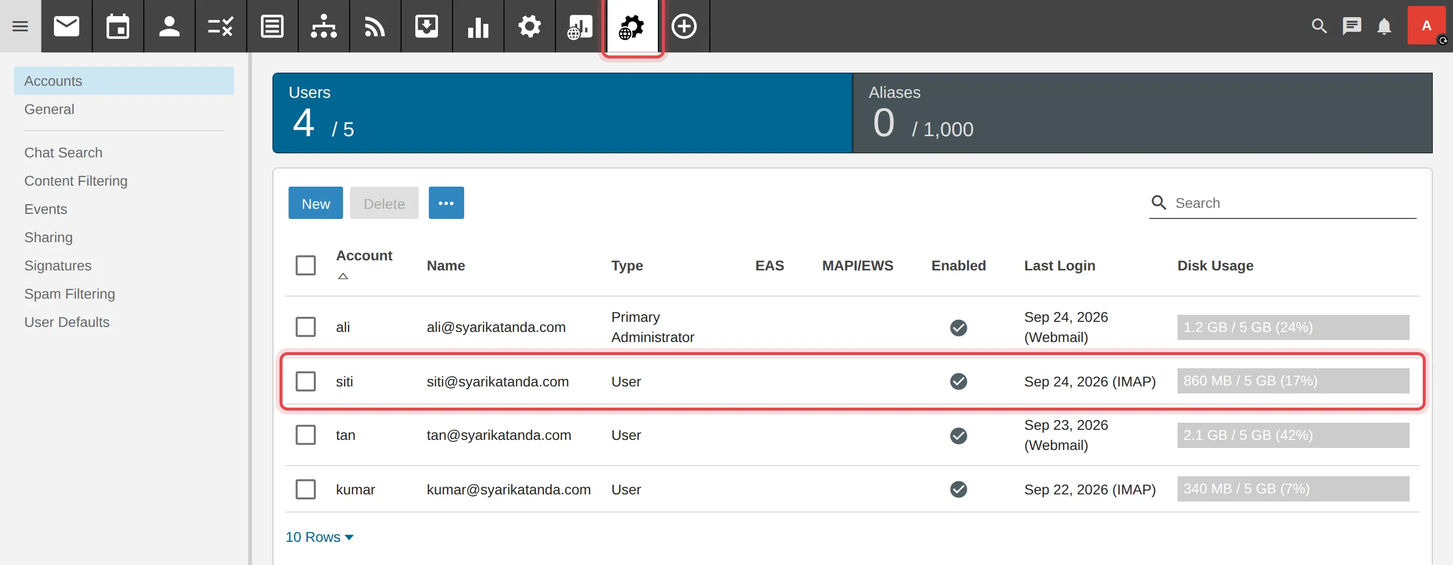Screen dimensions: 1453x565
Task: Select Accounts in the sidebar
Action: coord(124,81)
